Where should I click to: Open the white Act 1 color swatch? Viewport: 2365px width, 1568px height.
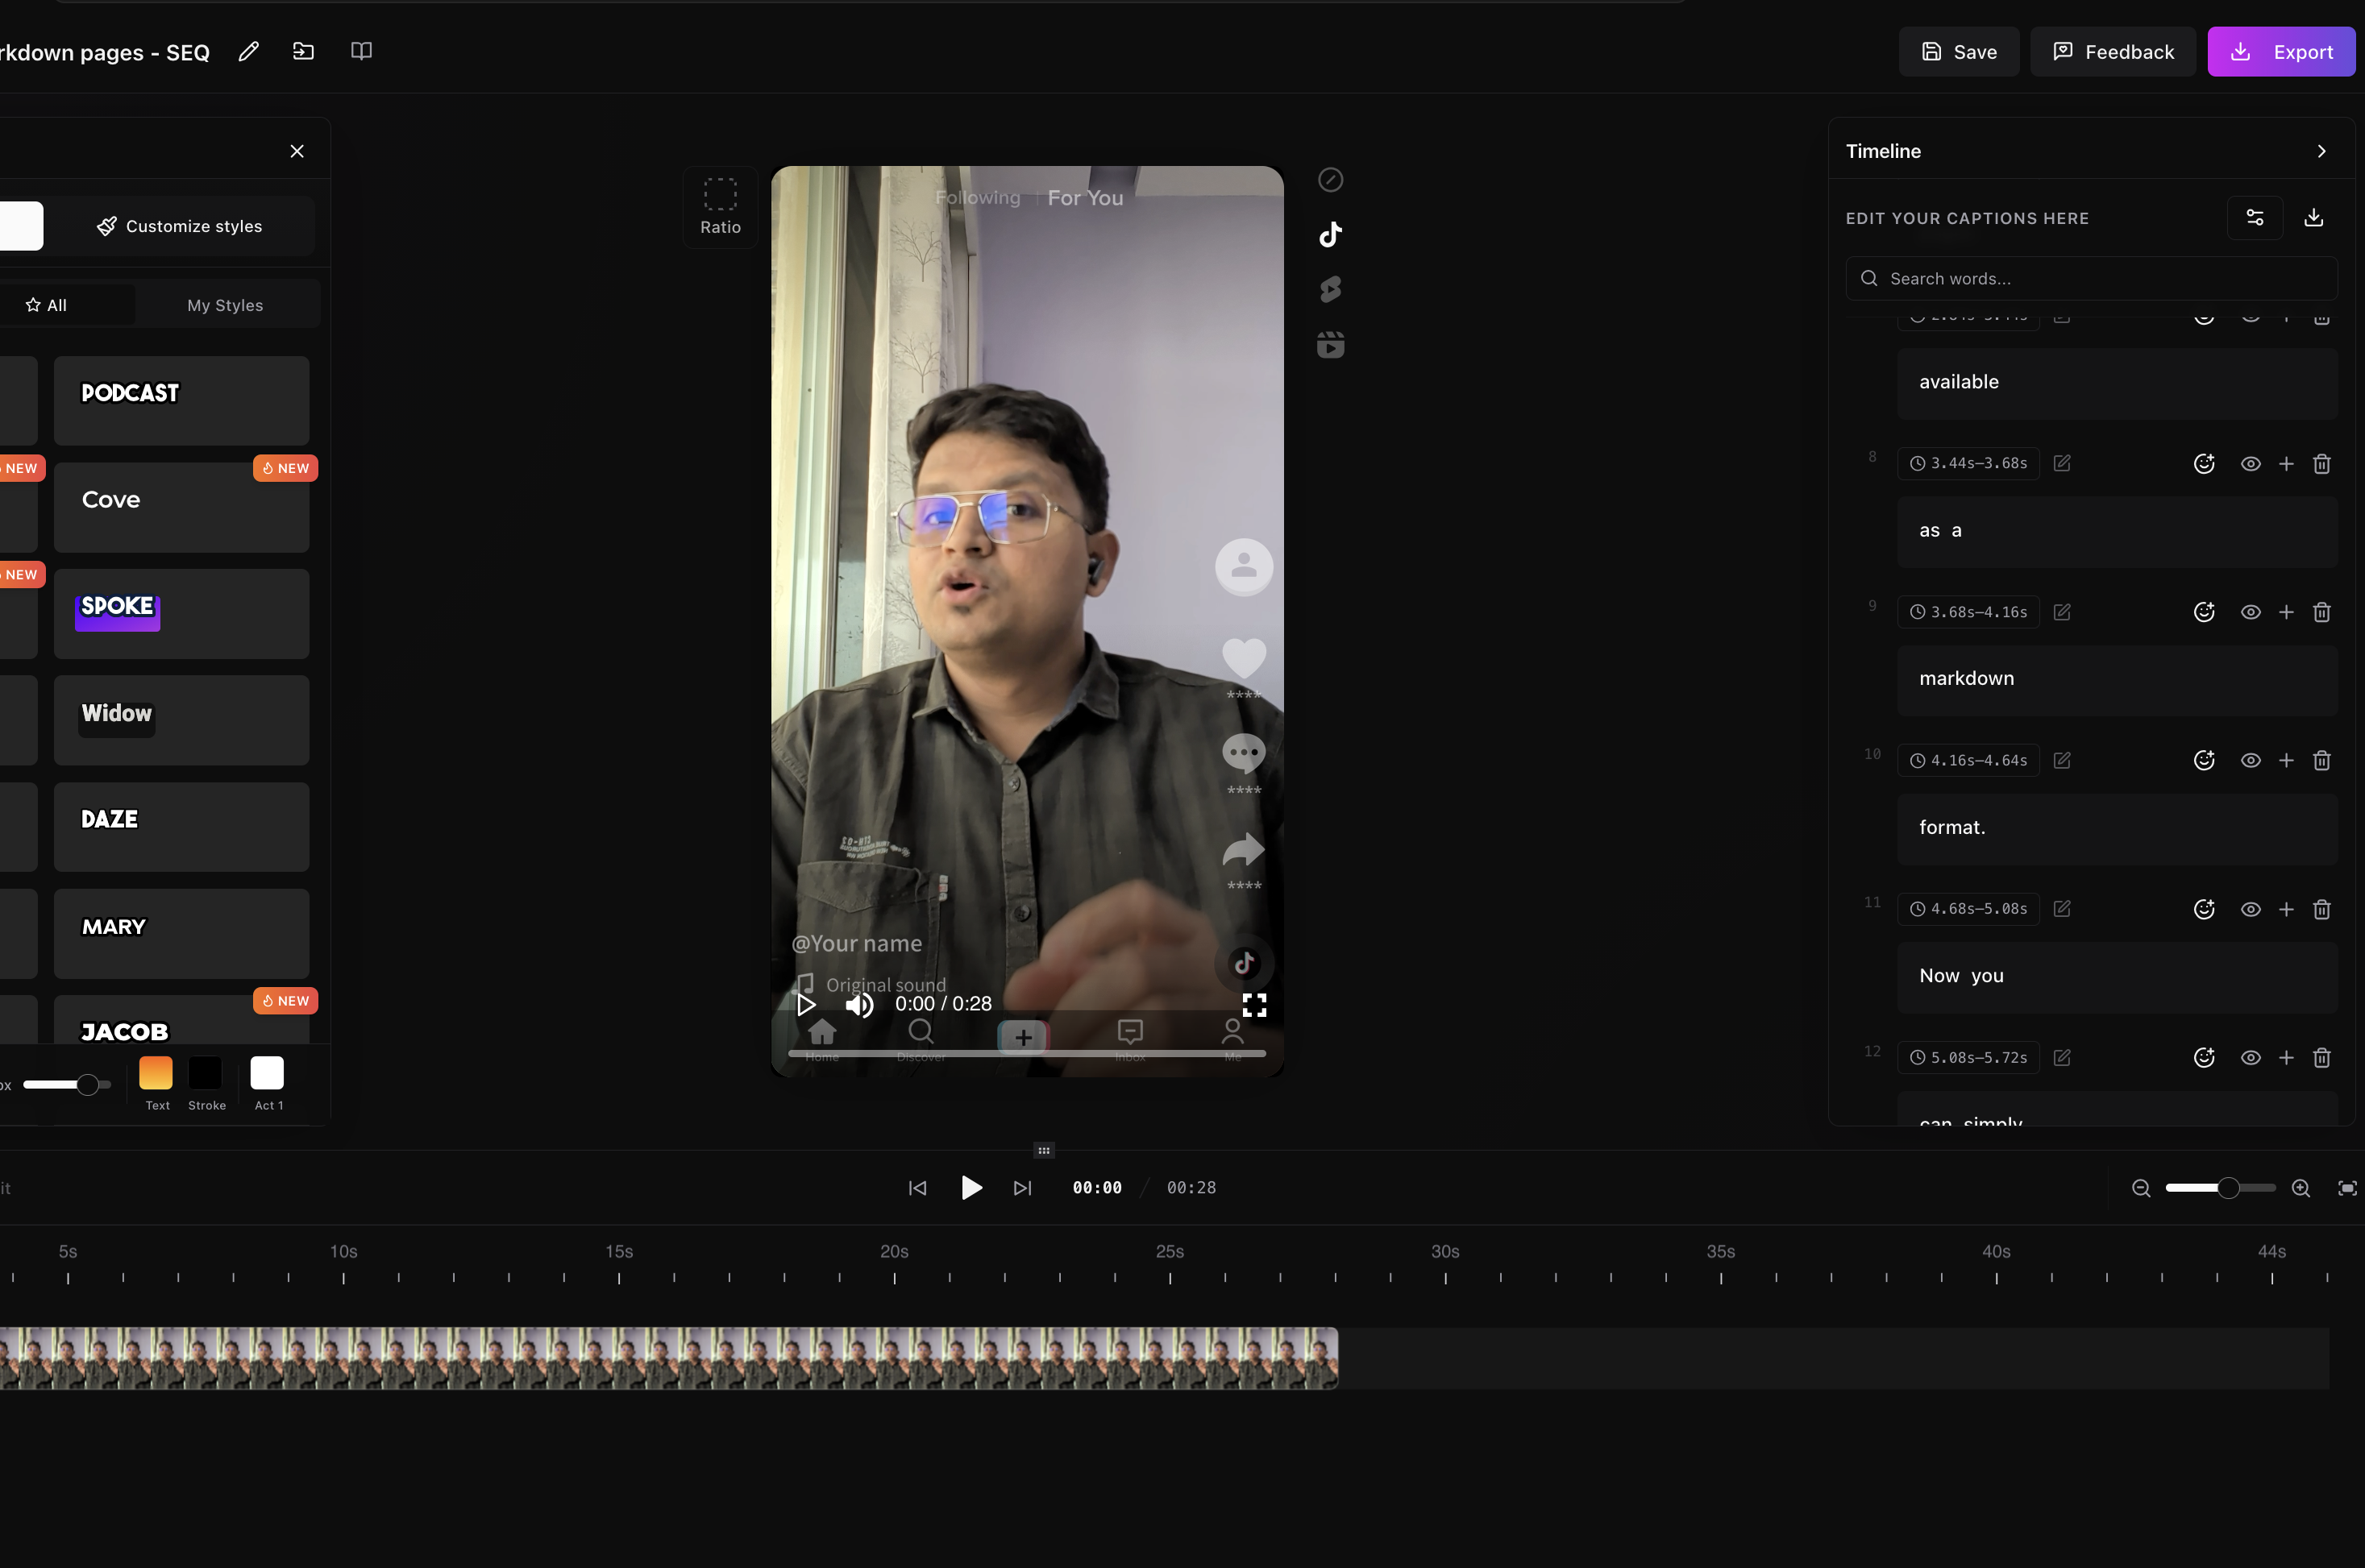(x=267, y=1073)
